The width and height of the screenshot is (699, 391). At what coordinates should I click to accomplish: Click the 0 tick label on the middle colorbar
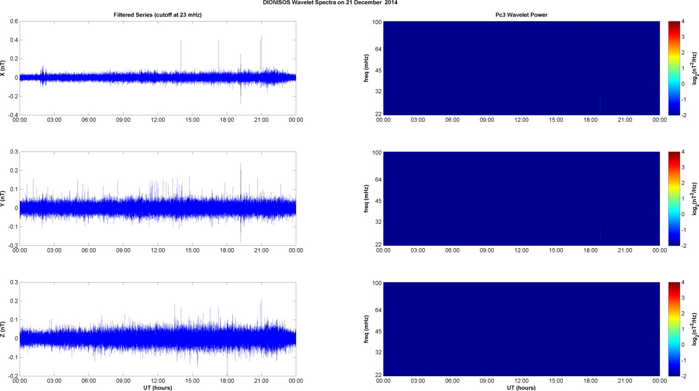click(x=683, y=214)
